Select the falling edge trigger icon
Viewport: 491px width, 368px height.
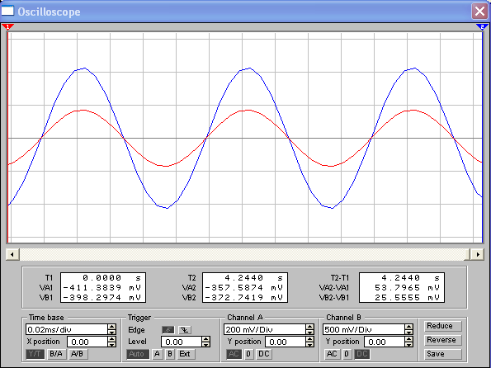point(185,330)
